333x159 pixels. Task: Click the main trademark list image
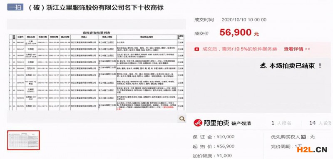(97, 71)
